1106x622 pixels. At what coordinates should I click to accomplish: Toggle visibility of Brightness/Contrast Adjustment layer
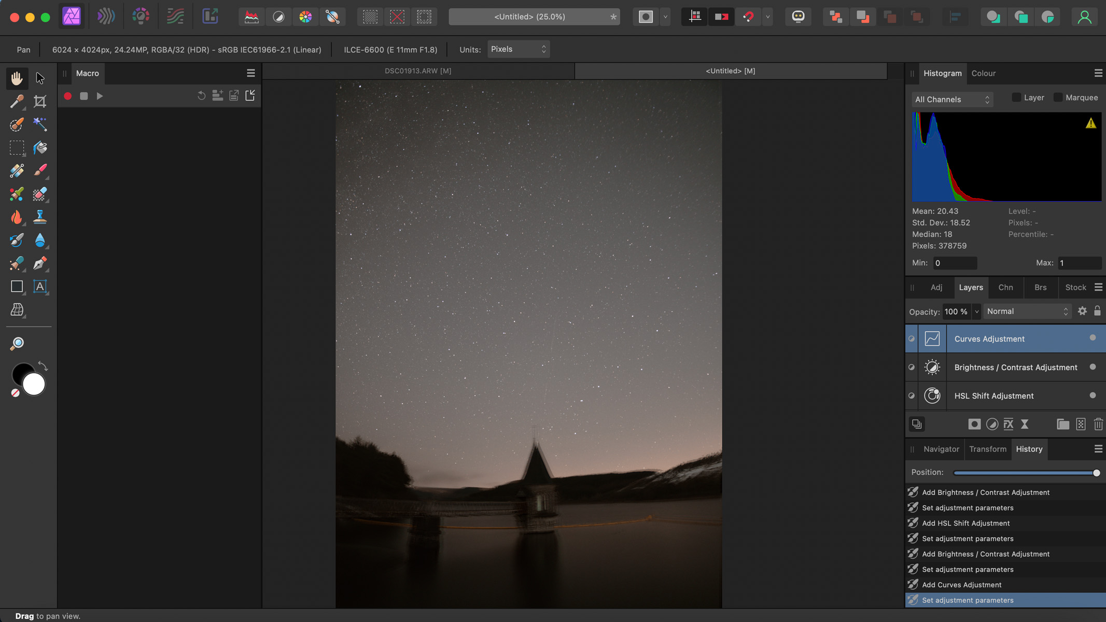coord(911,367)
